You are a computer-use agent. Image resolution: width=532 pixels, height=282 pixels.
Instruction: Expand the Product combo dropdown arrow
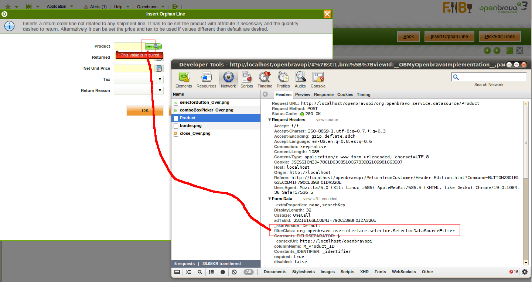pos(149,47)
